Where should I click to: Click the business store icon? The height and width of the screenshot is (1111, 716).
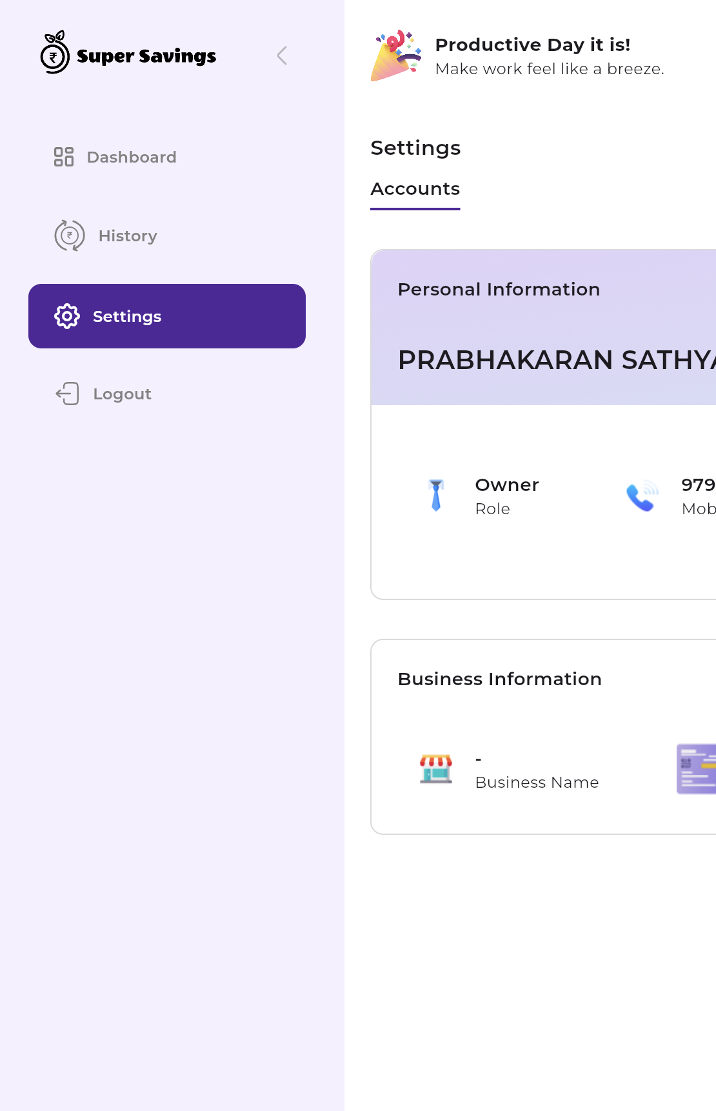coord(436,768)
